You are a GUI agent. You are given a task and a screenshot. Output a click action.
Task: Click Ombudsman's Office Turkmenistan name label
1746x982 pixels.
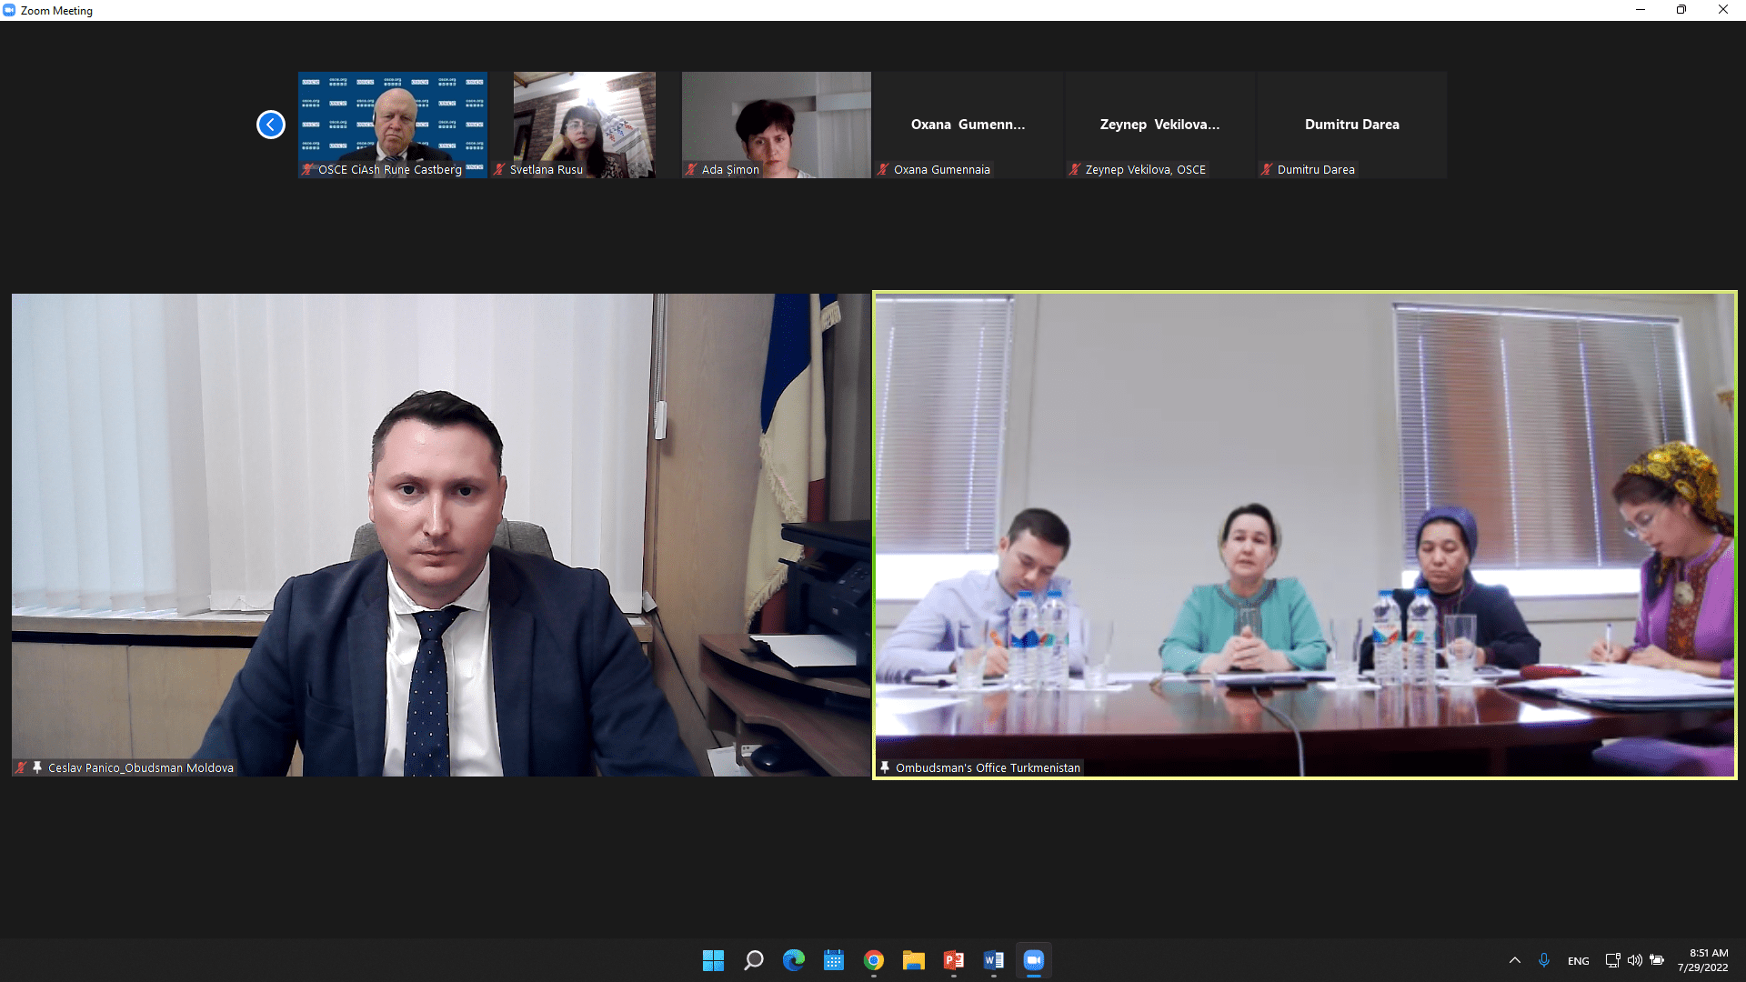(x=988, y=767)
